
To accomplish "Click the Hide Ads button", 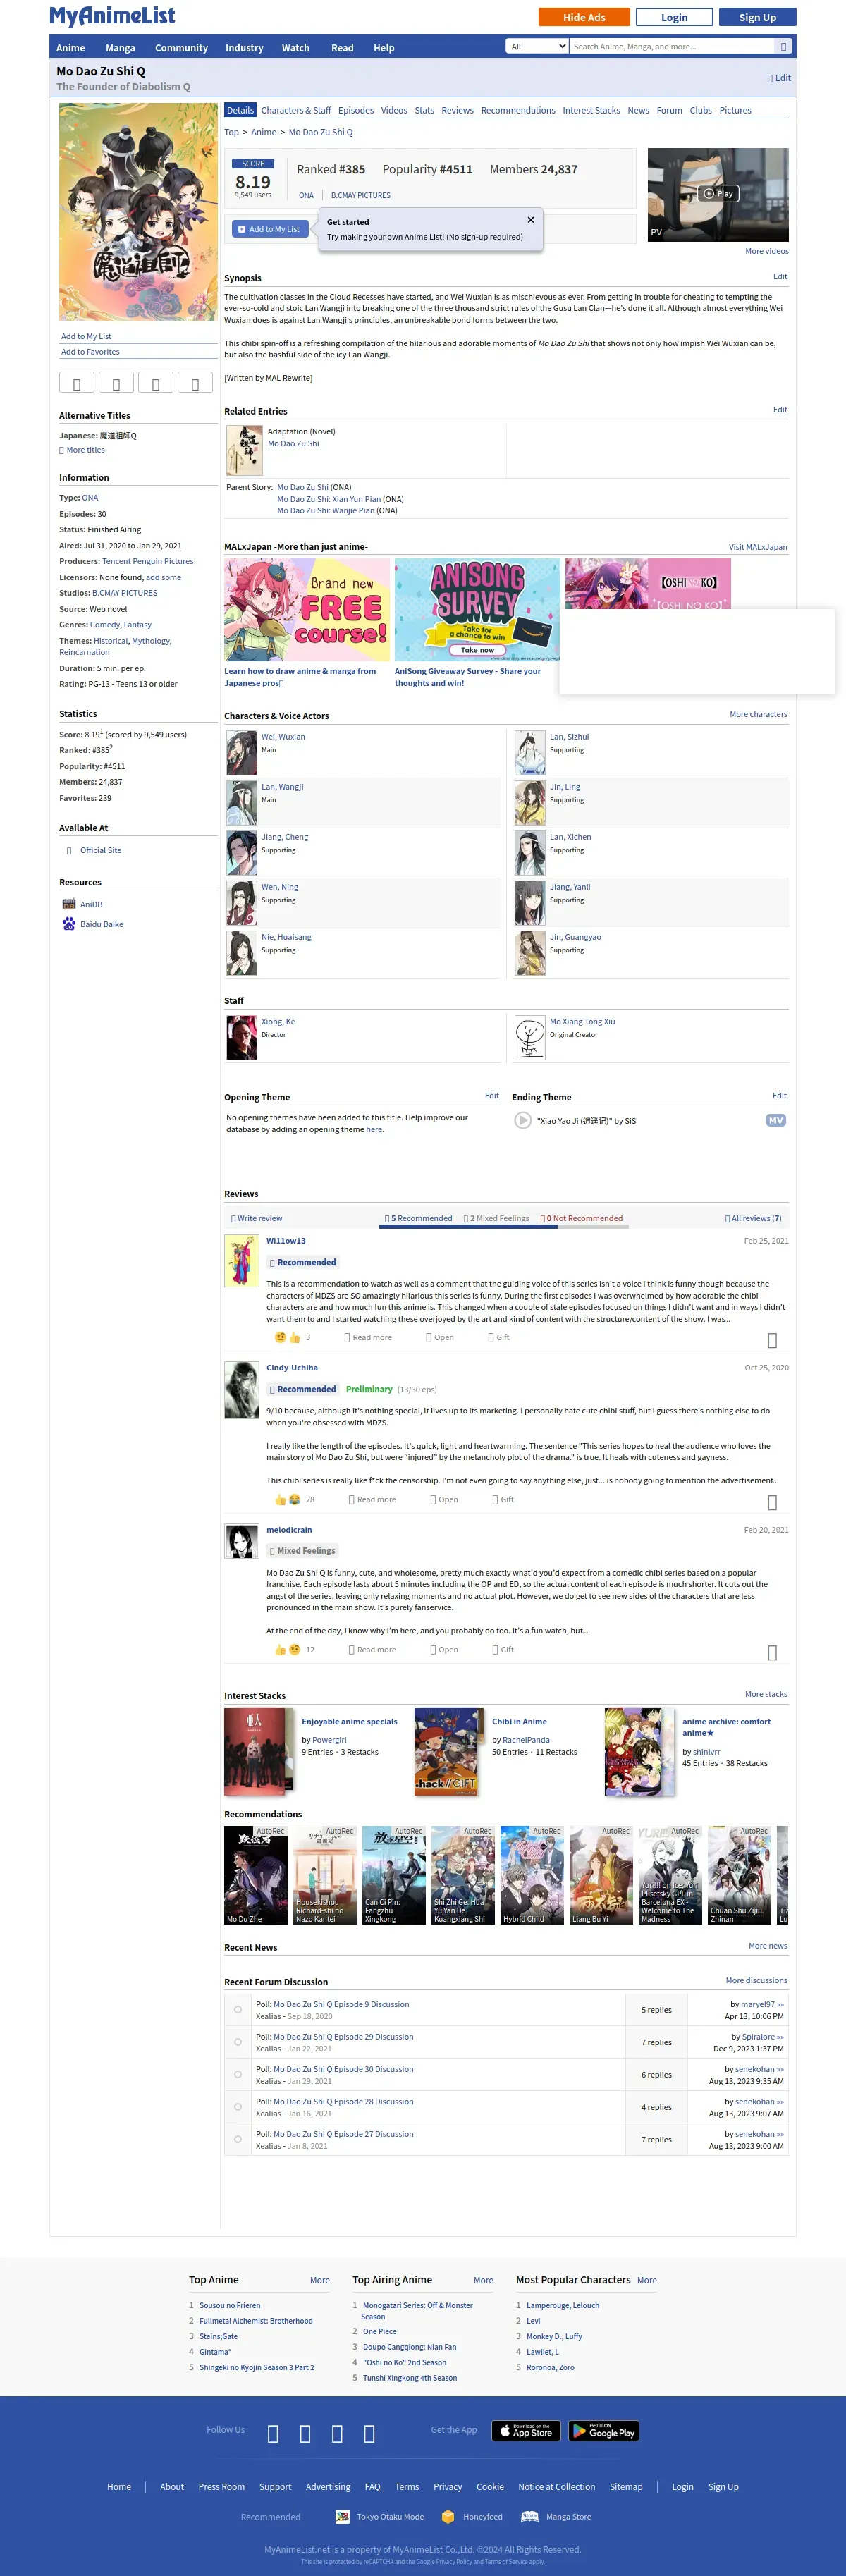I will 584,17.
